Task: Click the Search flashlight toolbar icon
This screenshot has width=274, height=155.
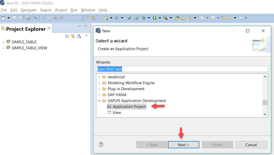Action: (x=190, y=18)
